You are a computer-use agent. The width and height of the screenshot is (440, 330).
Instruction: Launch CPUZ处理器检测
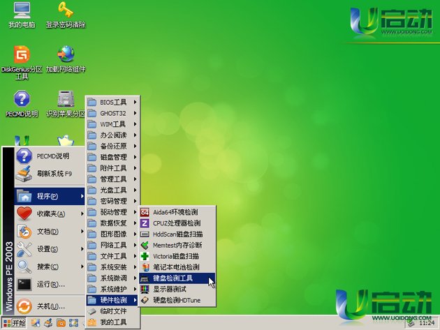pos(177,223)
